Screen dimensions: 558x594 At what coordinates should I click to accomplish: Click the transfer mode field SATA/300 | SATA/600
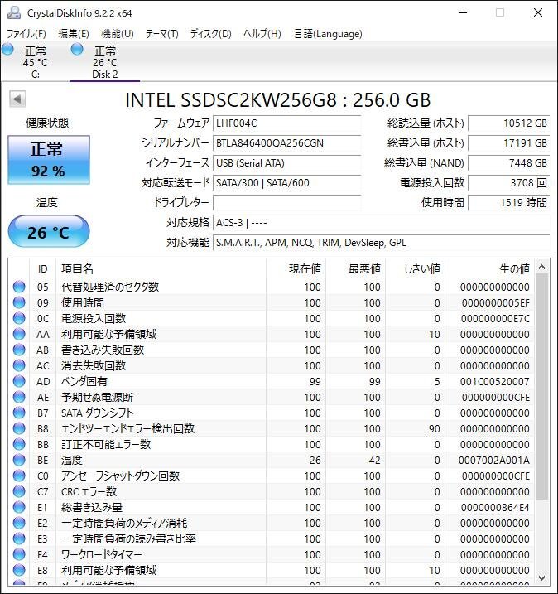click(286, 183)
